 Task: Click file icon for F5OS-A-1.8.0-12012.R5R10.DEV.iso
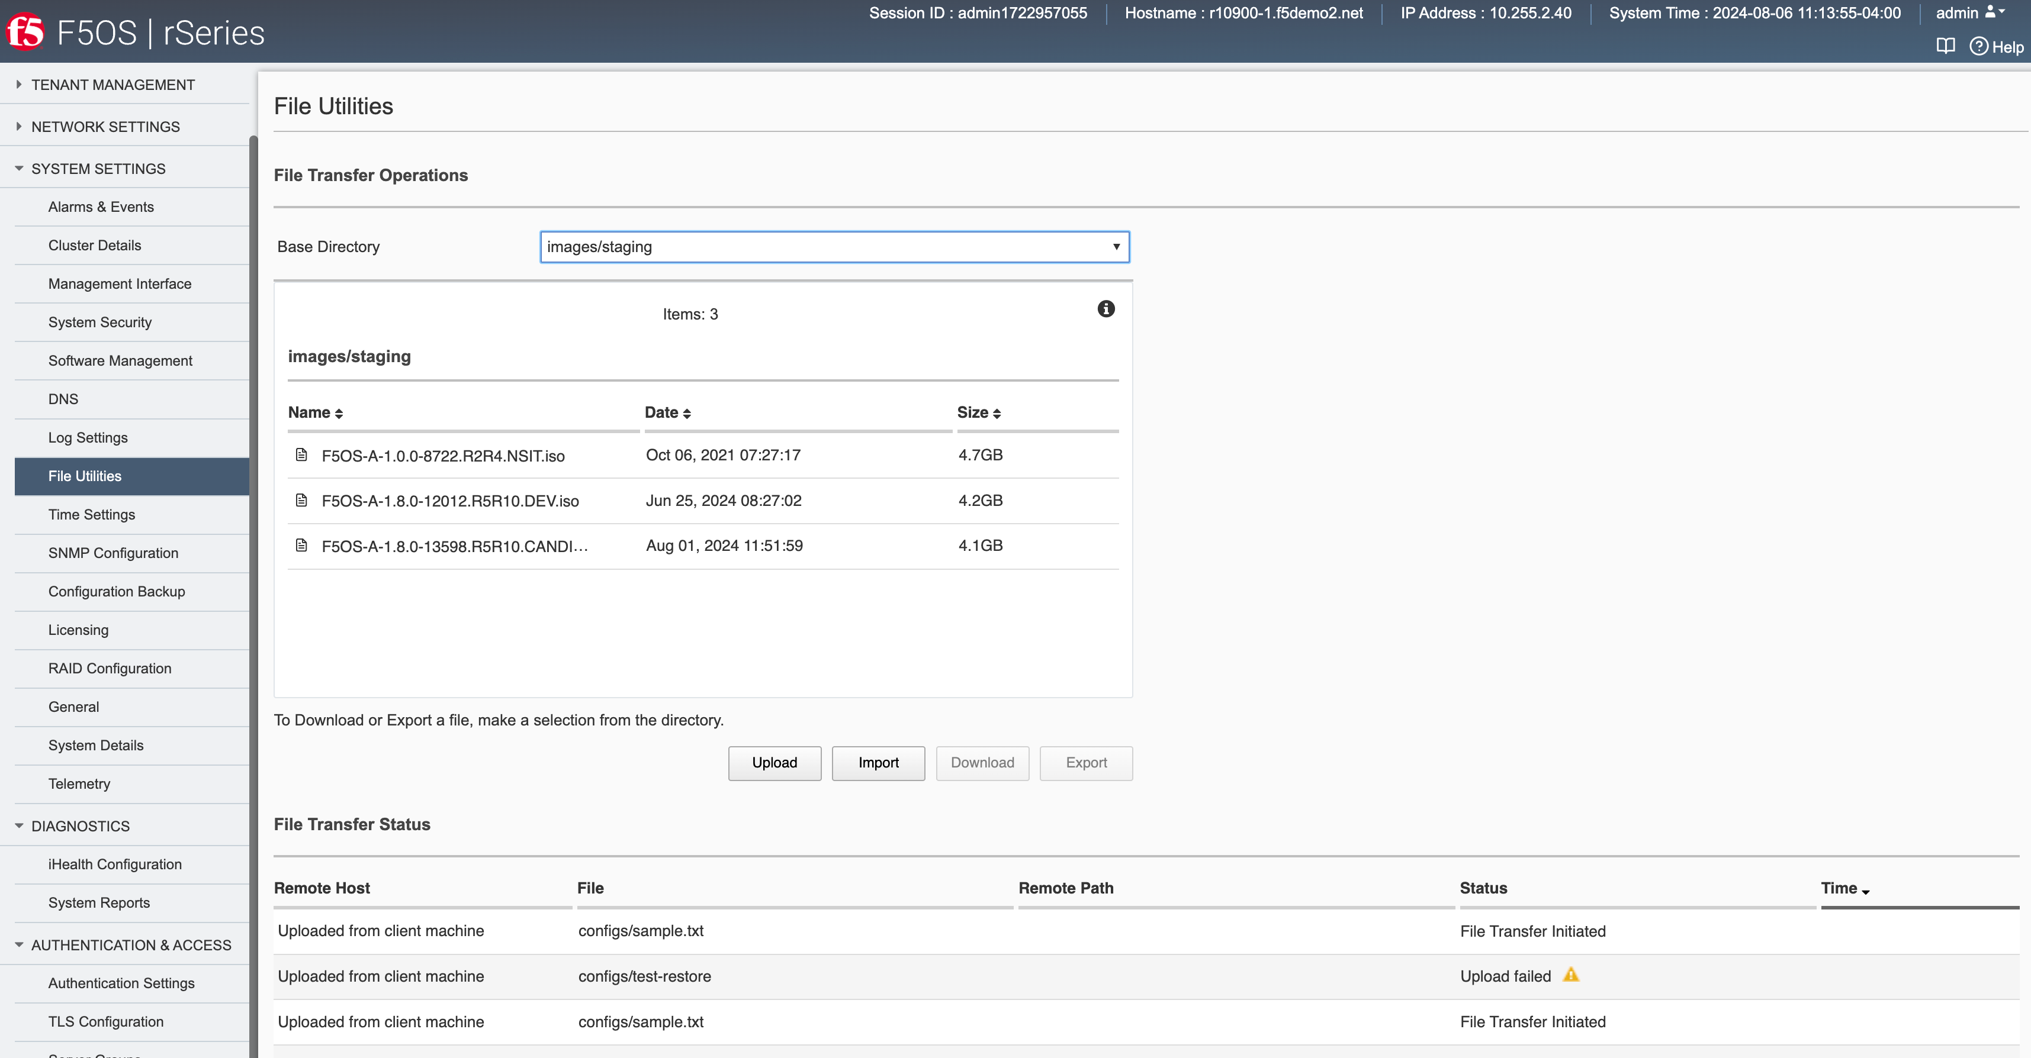coord(301,500)
